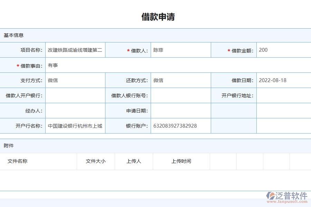
Task: Select the 还款方式 field
Action: pyautogui.click(x=180, y=80)
